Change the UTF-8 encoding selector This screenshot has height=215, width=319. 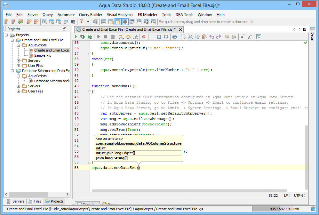tap(300, 195)
